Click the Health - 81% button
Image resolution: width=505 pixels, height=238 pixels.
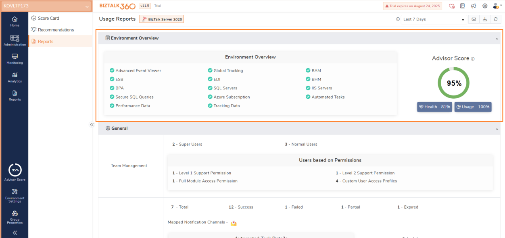tap(434, 107)
